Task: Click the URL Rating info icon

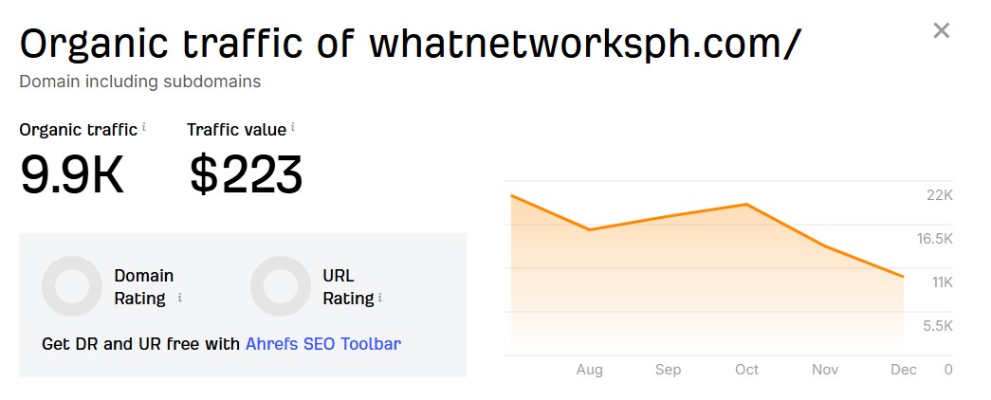Action: [x=380, y=298]
